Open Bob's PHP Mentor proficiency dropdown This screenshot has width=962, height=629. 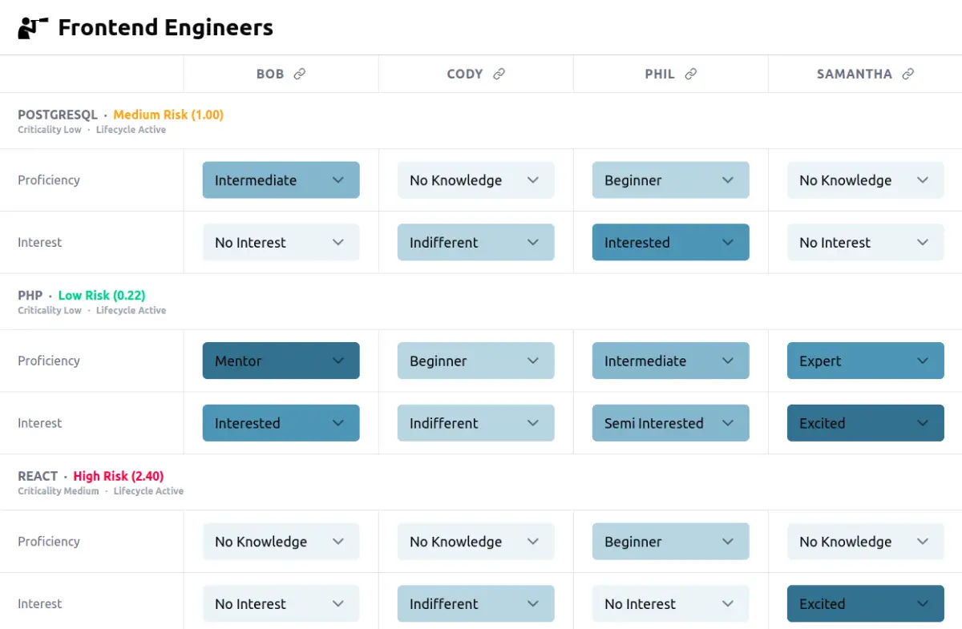click(x=281, y=361)
